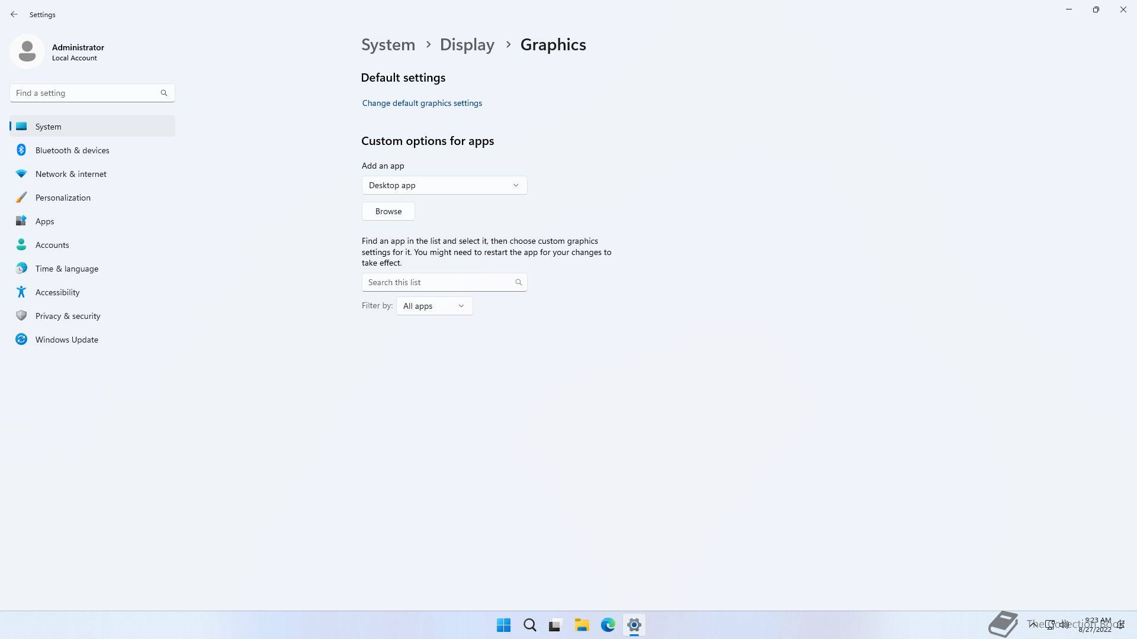Open Windows Update section
This screenshot has width=1137, height=639.
click(67, 340)
